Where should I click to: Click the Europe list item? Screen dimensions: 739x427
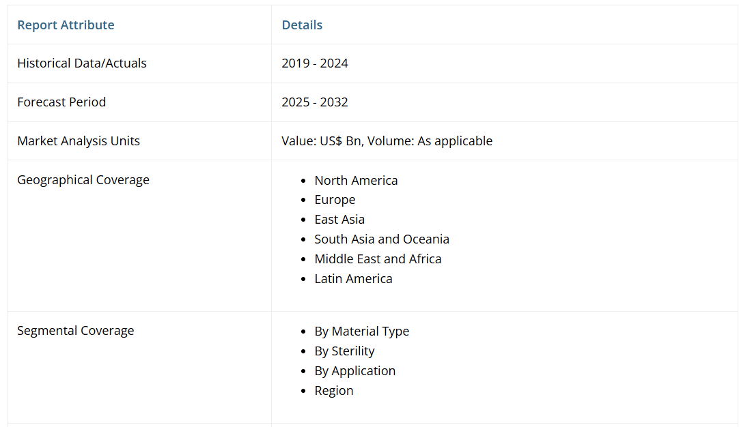335,200
